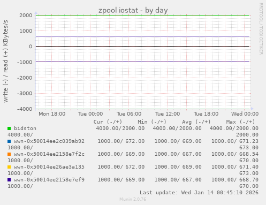Click the 'Avg (-/+)' column header
266x205 pixels.
196,122
